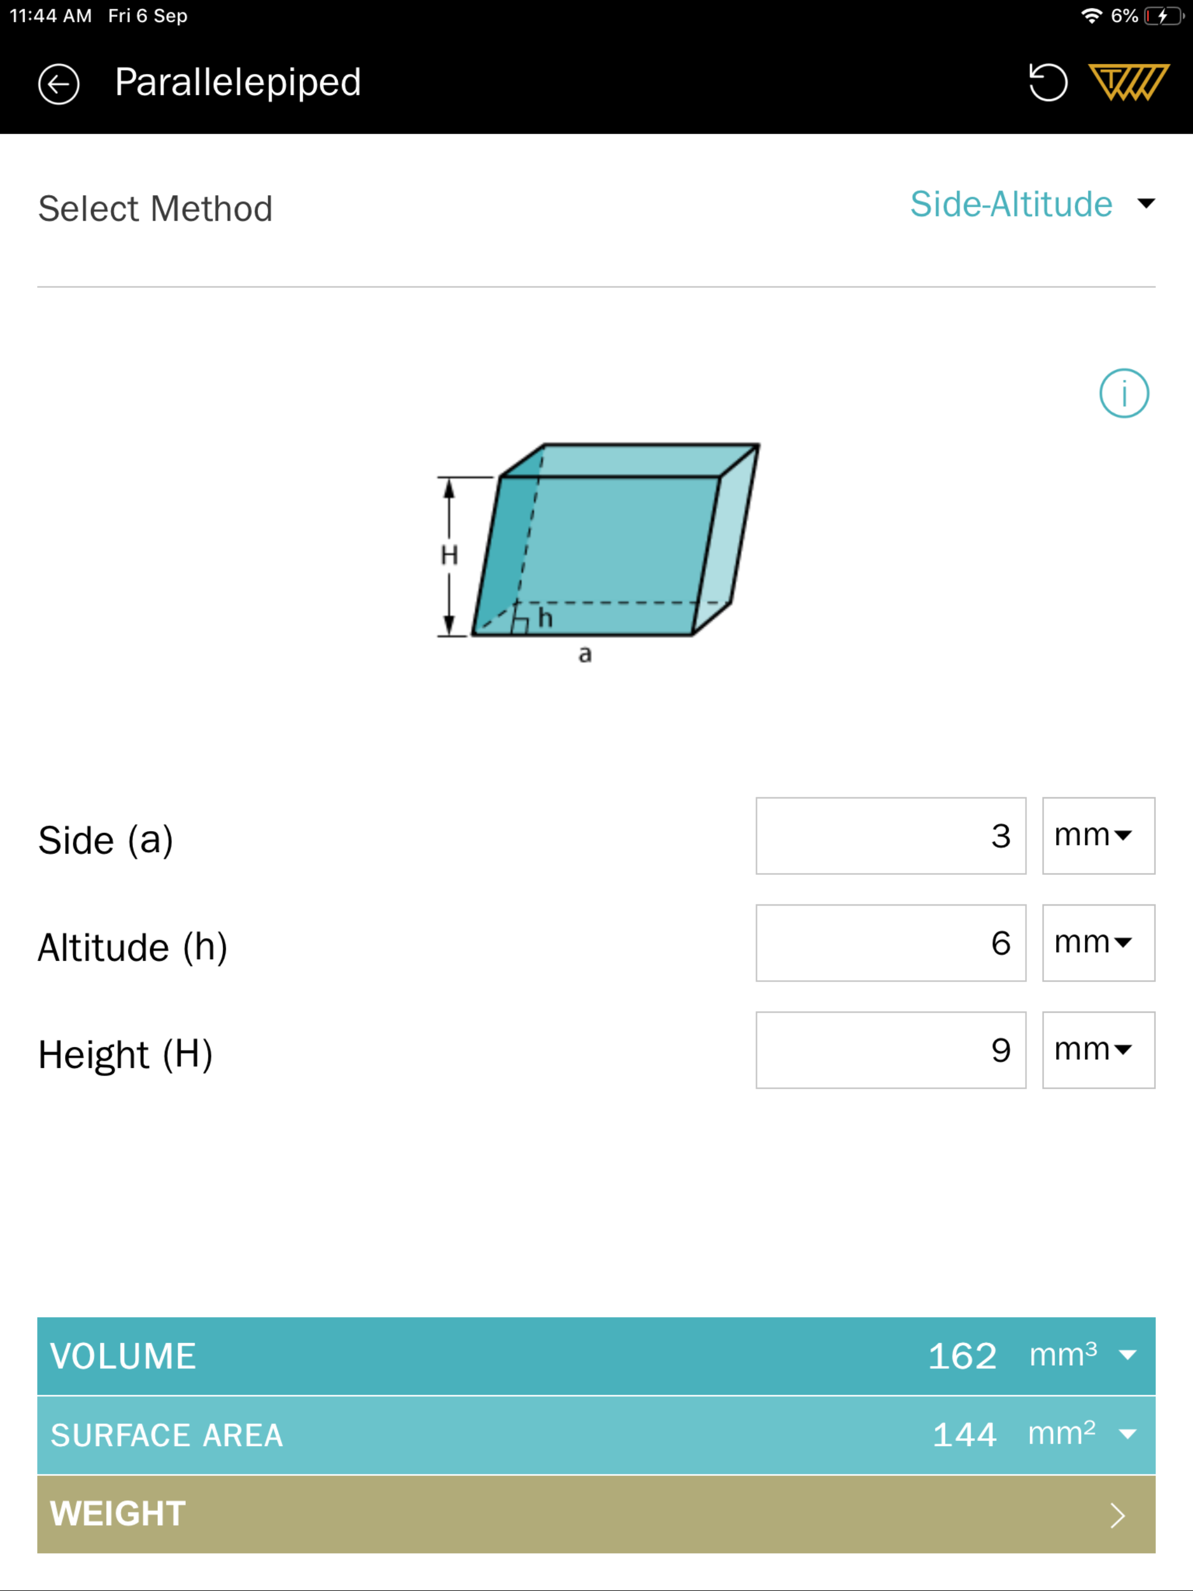Click the Select Method label
This screenshot has width=1193, height=1591.
pyautogui.click(x=155, y=208)
